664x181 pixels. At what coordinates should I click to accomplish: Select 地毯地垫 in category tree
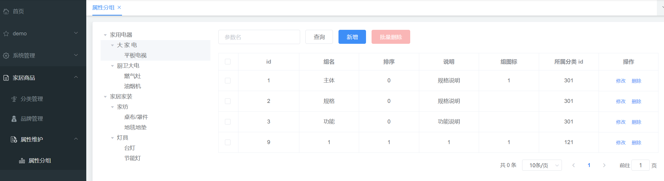135,127
